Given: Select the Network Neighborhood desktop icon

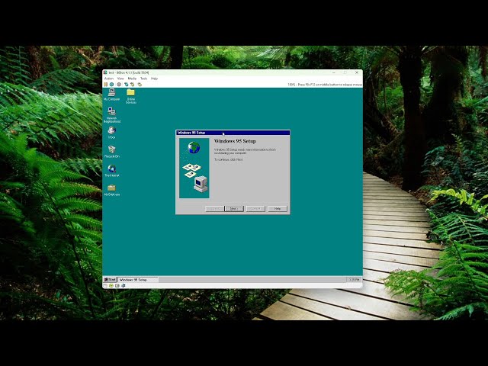Looking at the screenshot, I should click(112, 115).
